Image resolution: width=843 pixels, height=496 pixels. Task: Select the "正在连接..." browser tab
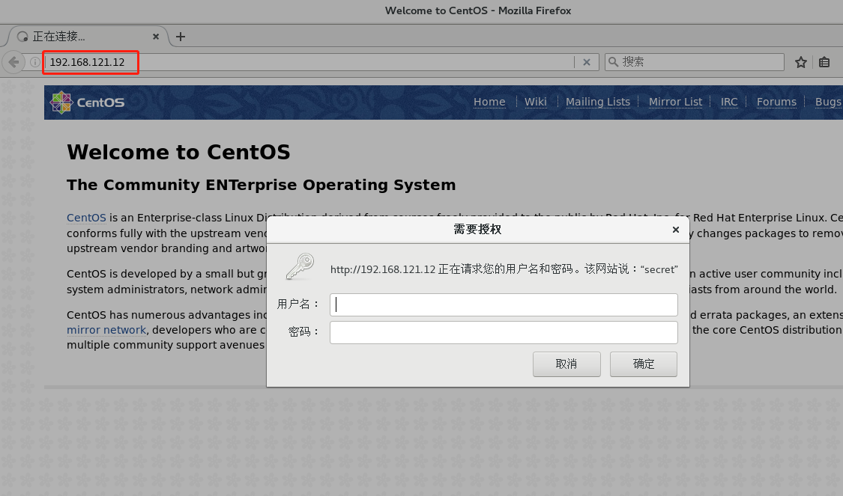tap(88, 37)
